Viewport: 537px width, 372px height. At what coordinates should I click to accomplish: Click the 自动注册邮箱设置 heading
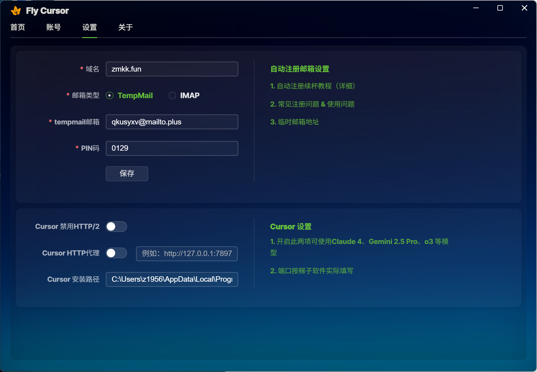[300, 69]
